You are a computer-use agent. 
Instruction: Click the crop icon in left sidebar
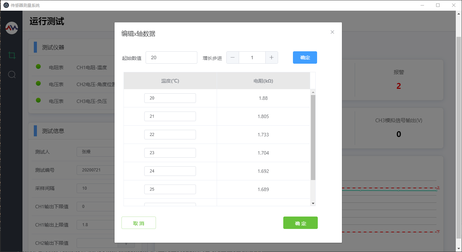[12, 55]
